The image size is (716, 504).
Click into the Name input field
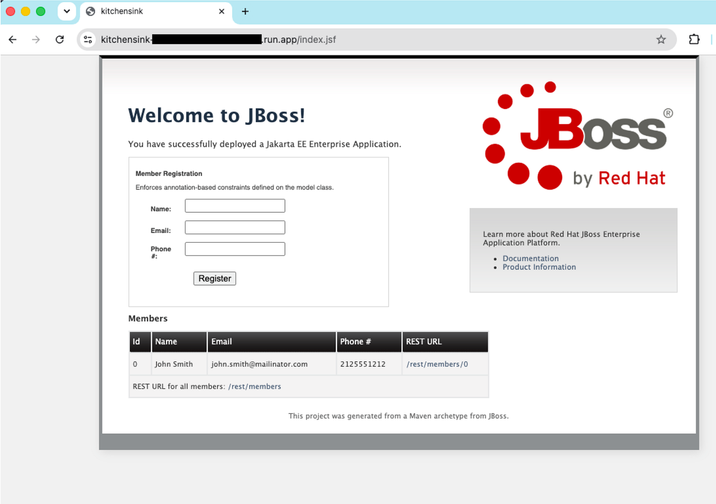point(235,206)
